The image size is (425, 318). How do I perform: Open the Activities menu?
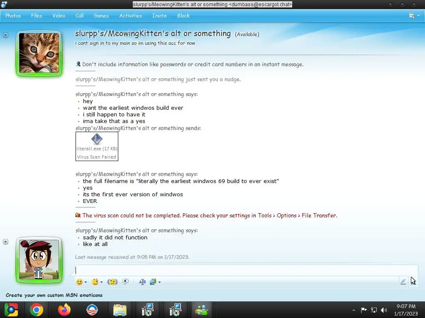click(130, 16)
